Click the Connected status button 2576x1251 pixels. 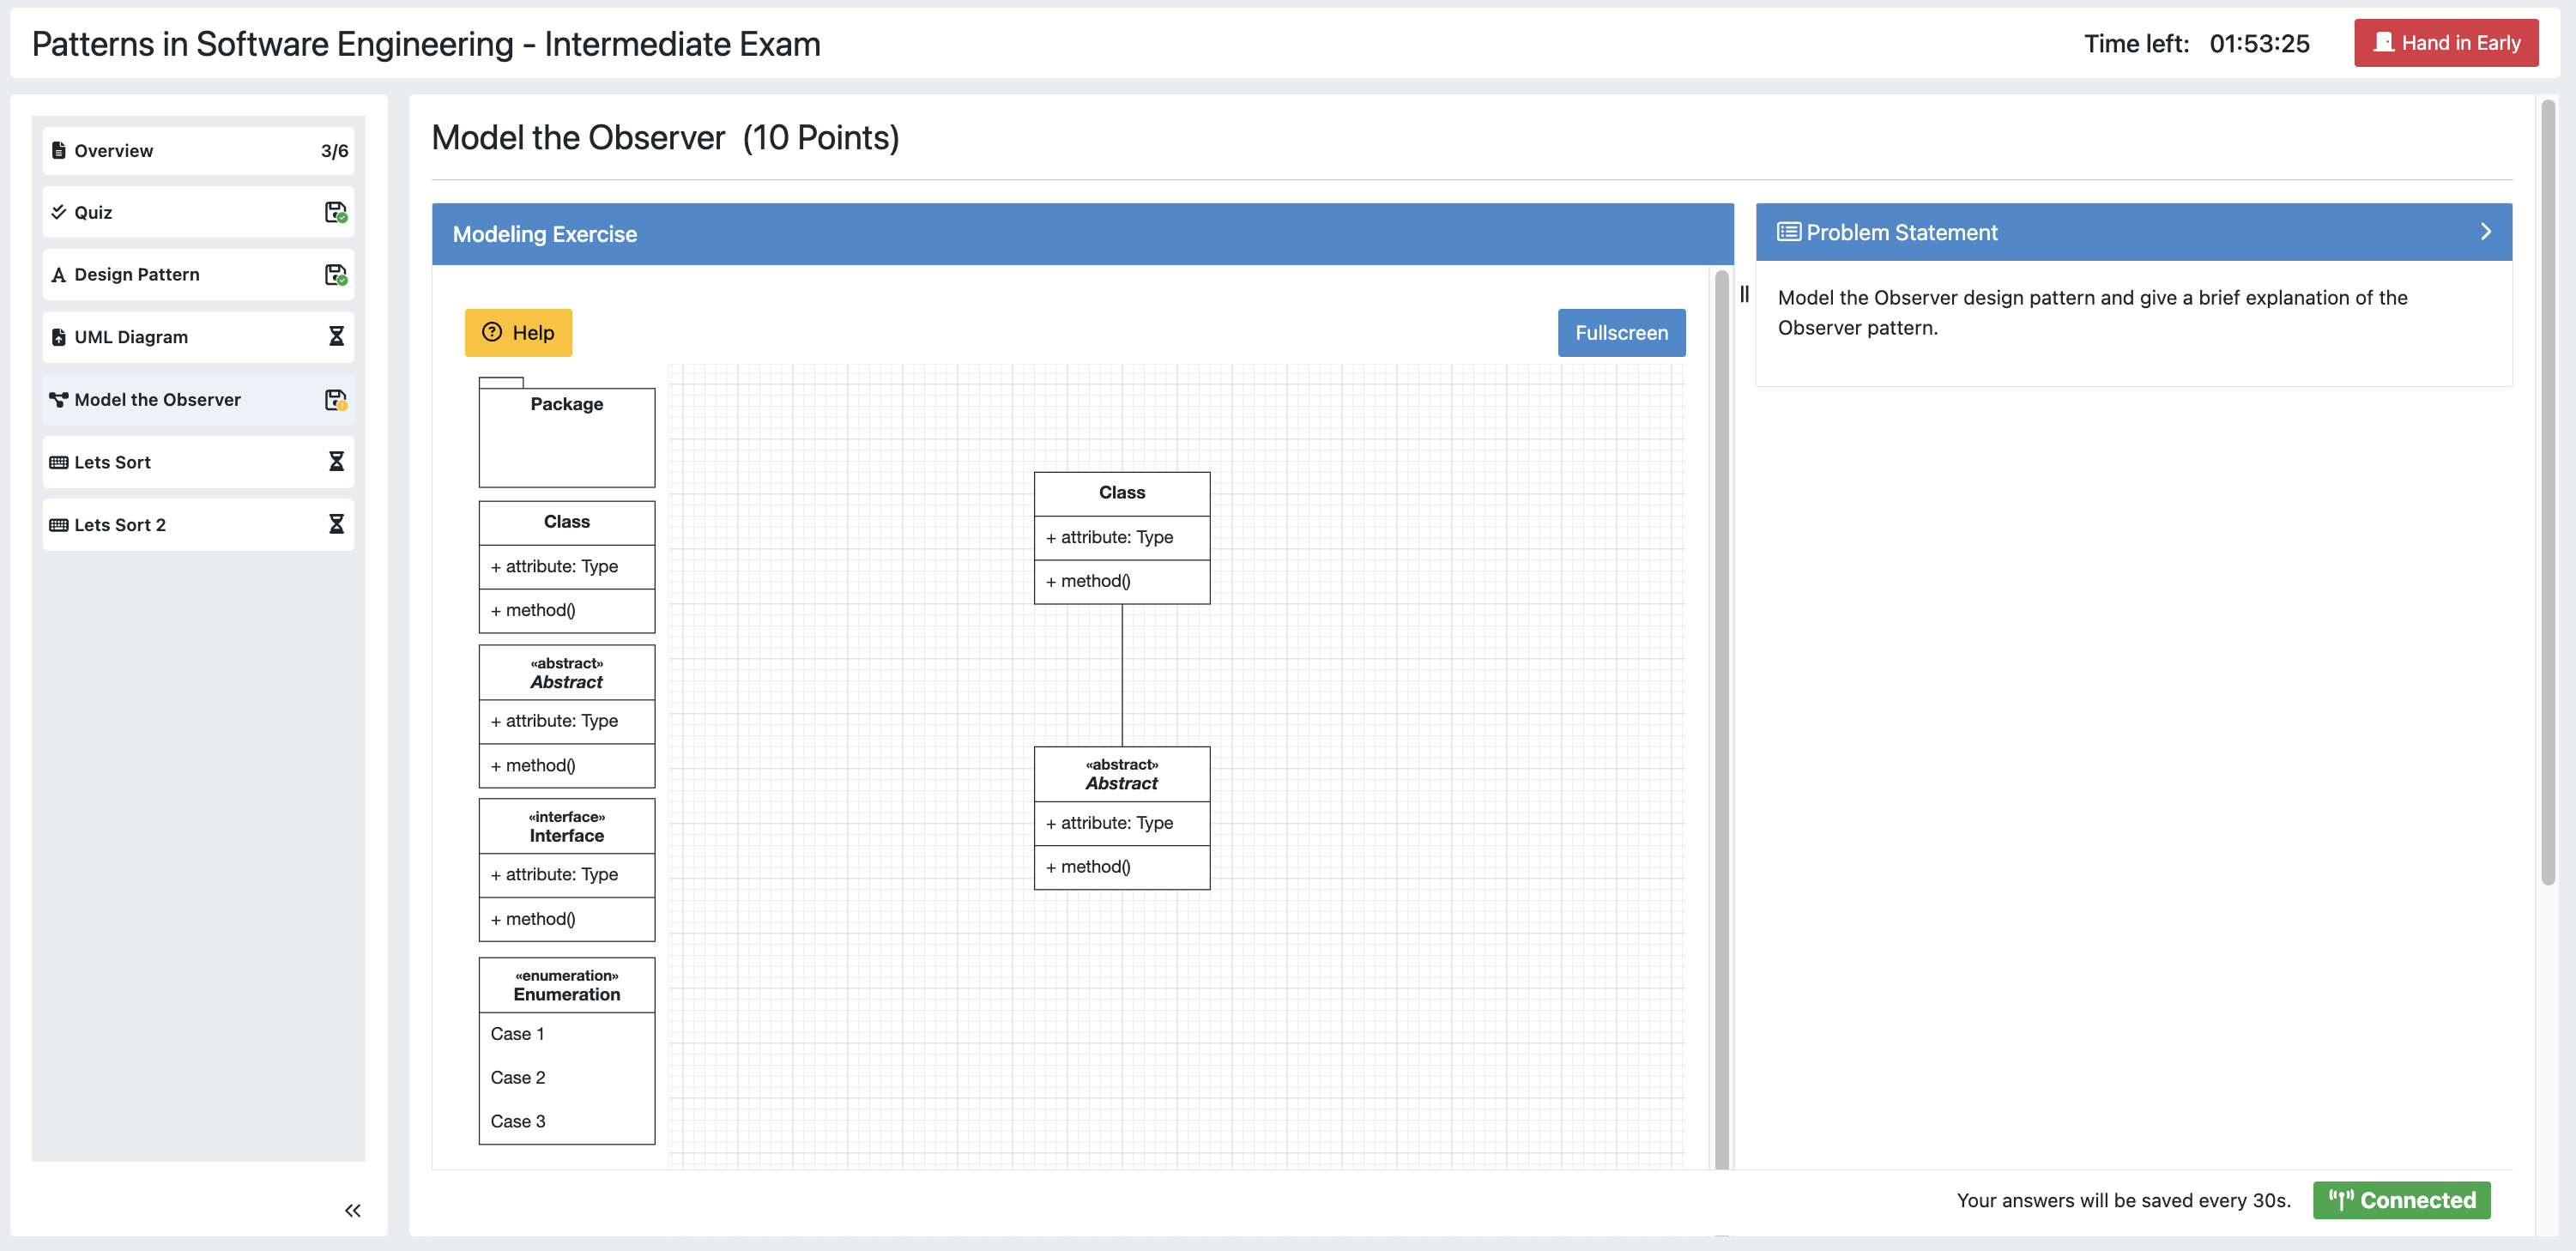pyautogui.click(x=2401, y=1200)
